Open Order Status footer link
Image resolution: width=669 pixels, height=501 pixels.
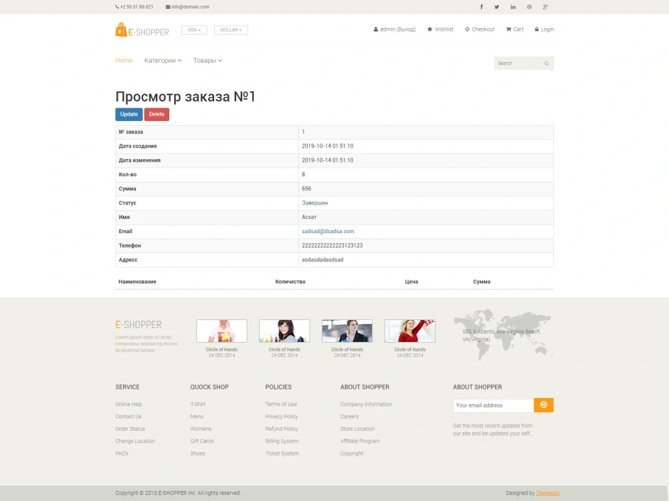(130, 429)
